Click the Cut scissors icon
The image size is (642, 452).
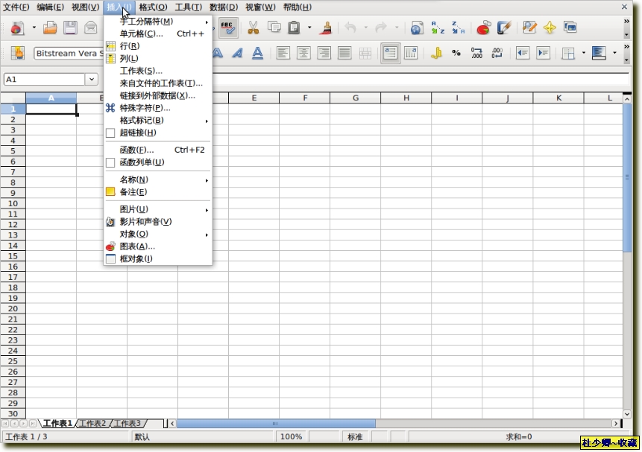tap(253, 28)
